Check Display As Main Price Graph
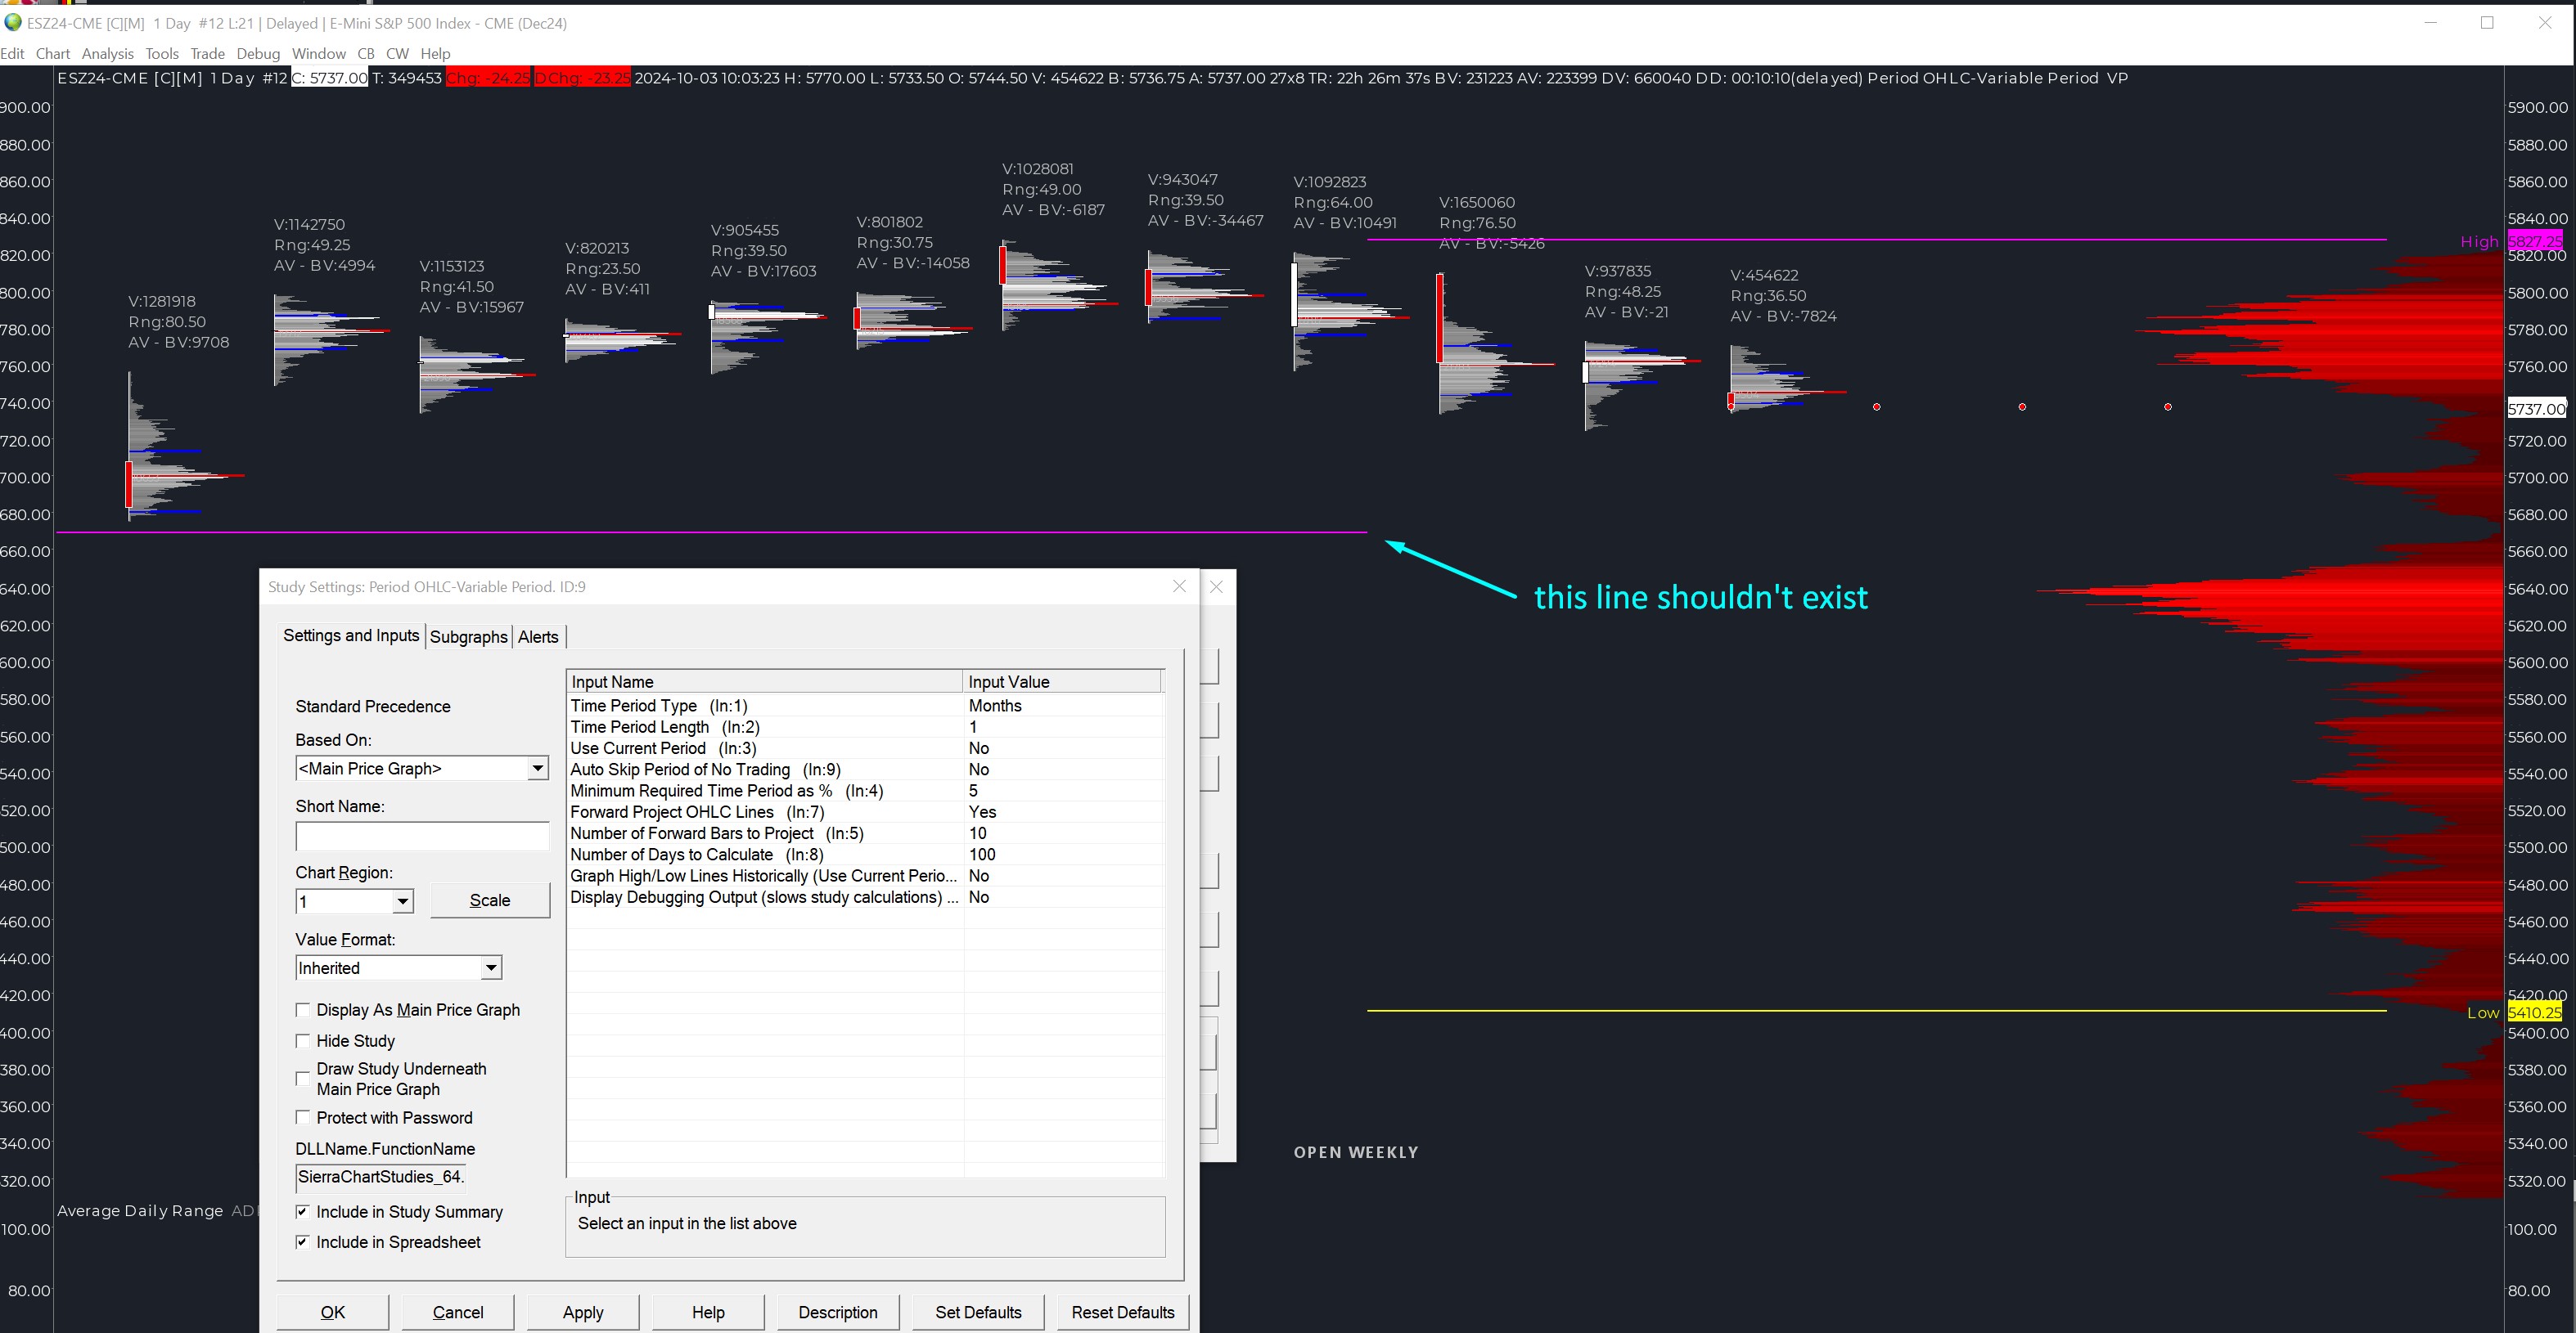Screen dimensions: 2576x1333 (303, 1010)
